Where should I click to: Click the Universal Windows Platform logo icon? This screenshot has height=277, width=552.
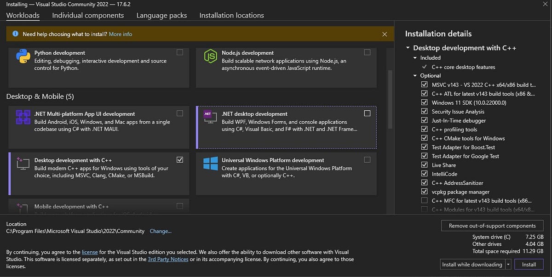tap(210, 164)
